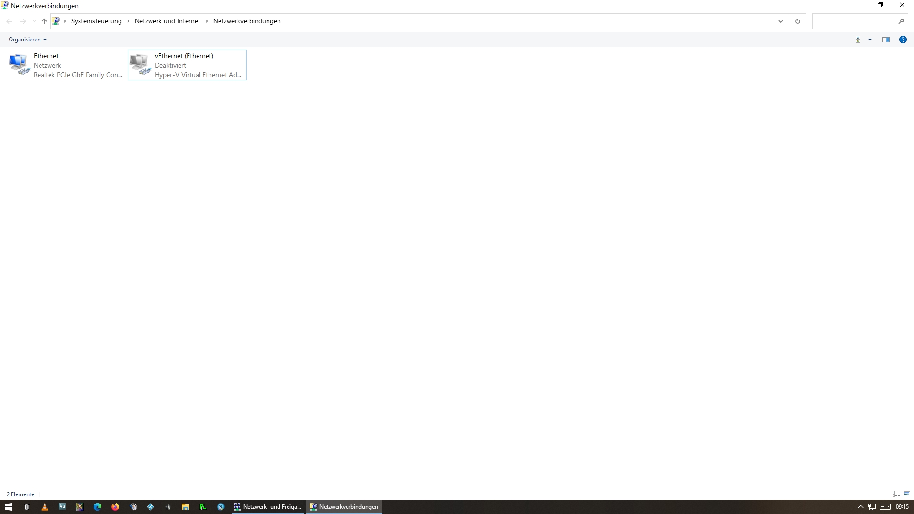Launch VLC media player from taskbar
The width and height of the screenshot is (914, 514).
click(44, 507)
